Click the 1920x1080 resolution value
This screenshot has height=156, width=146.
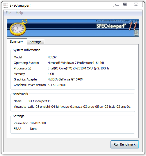tap(38, 123)
